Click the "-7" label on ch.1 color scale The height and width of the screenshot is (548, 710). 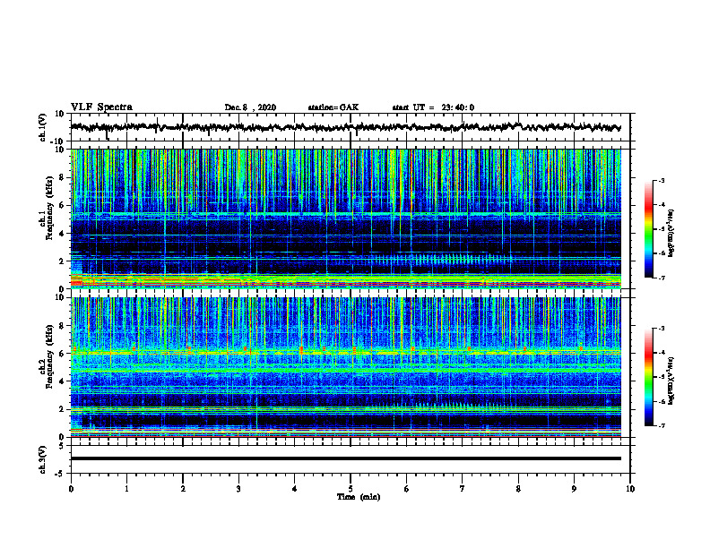coord(661,278)
